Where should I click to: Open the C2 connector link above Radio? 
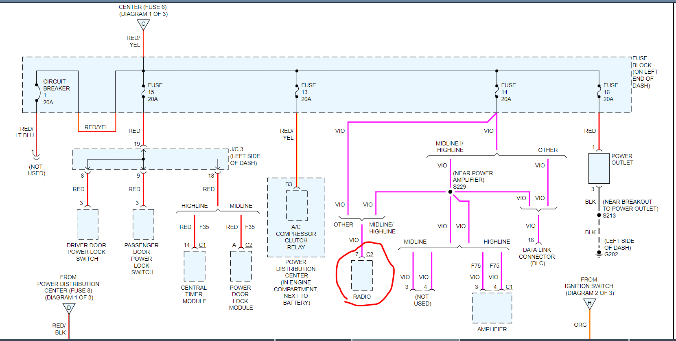point(370,254)
